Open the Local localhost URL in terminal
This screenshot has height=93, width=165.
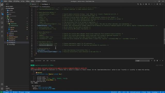(x=45, y=87)
